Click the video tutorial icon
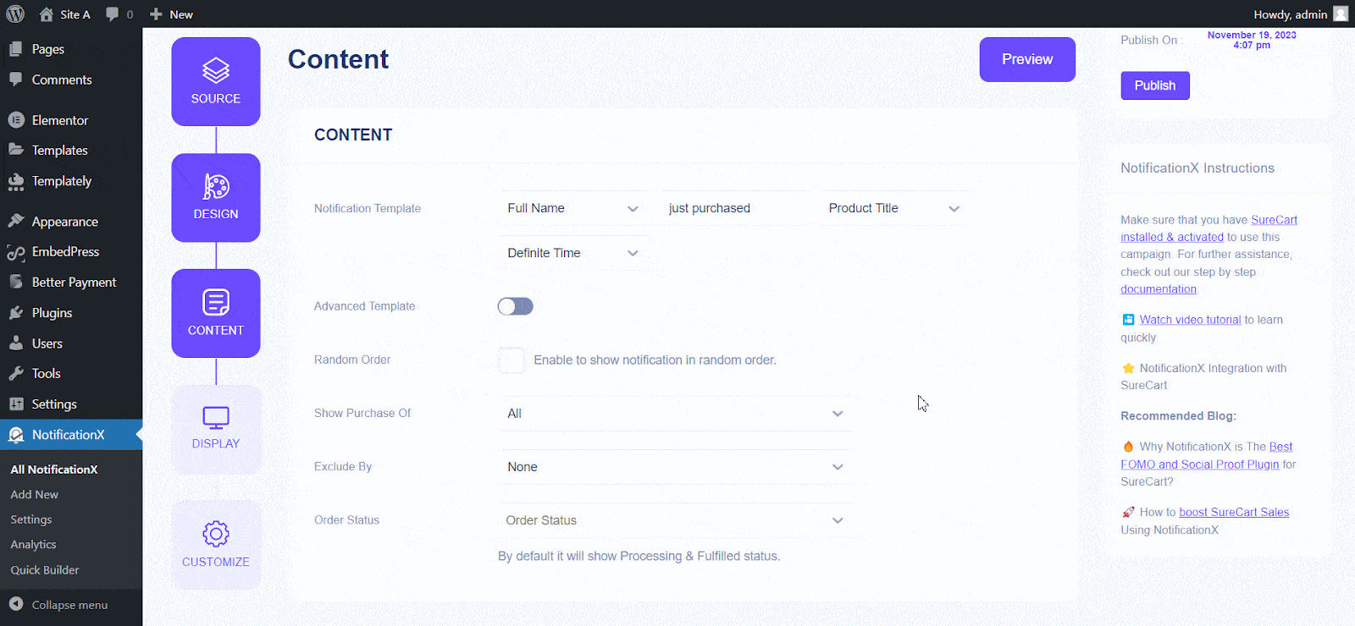Screen dimensions: 1355x626 (1128, 320)
